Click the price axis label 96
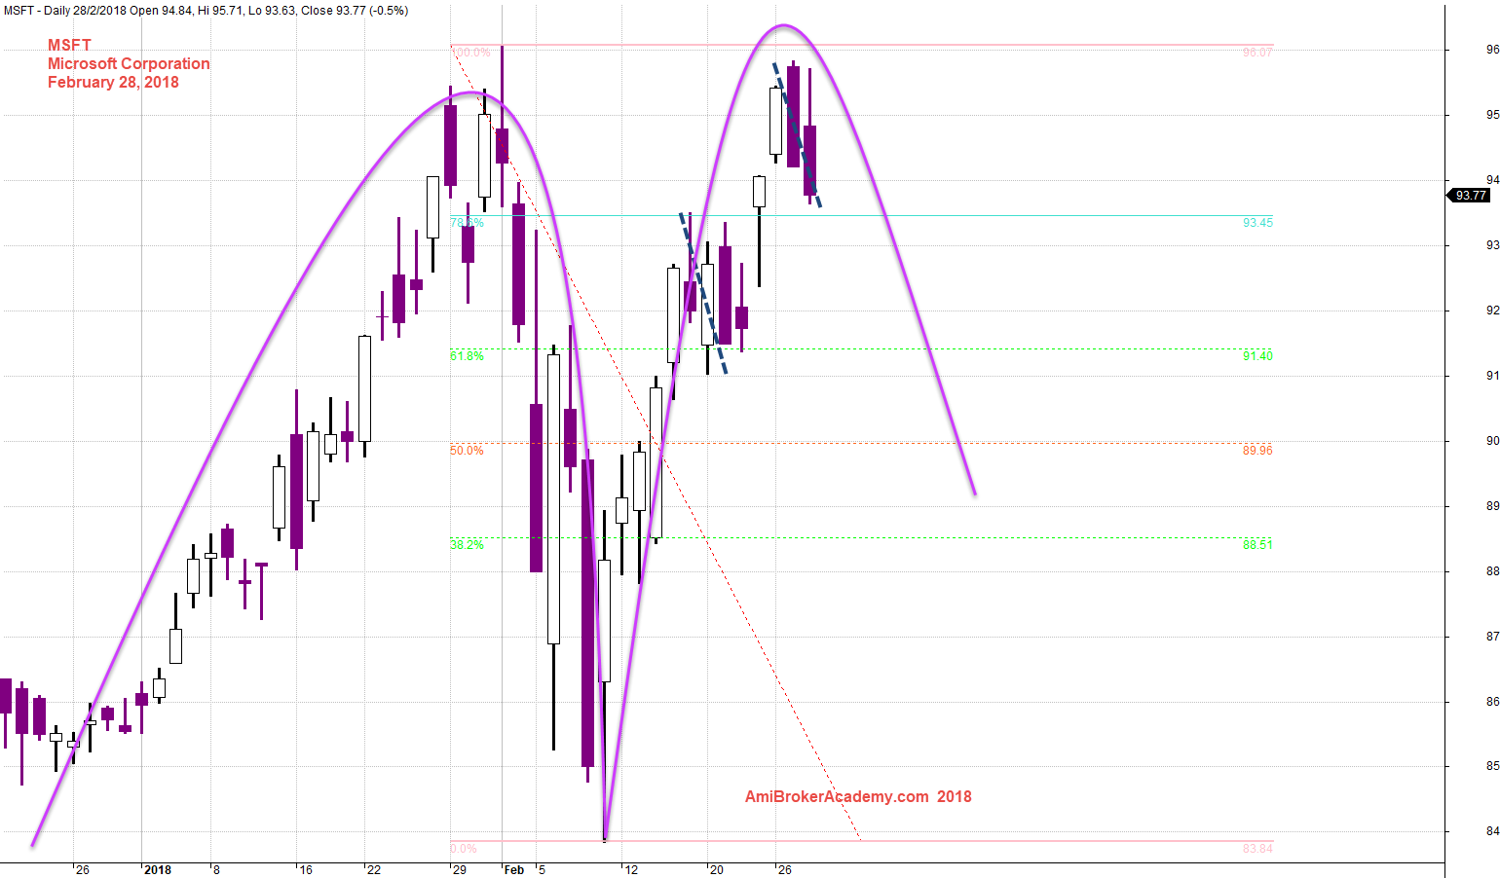Image resolution: width=1500 pixels, height=878 pixels. tap(1492, 50)
